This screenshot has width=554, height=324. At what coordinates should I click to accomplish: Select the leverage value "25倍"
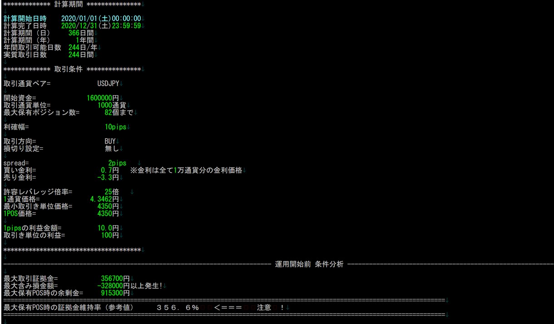coord(112,193)
